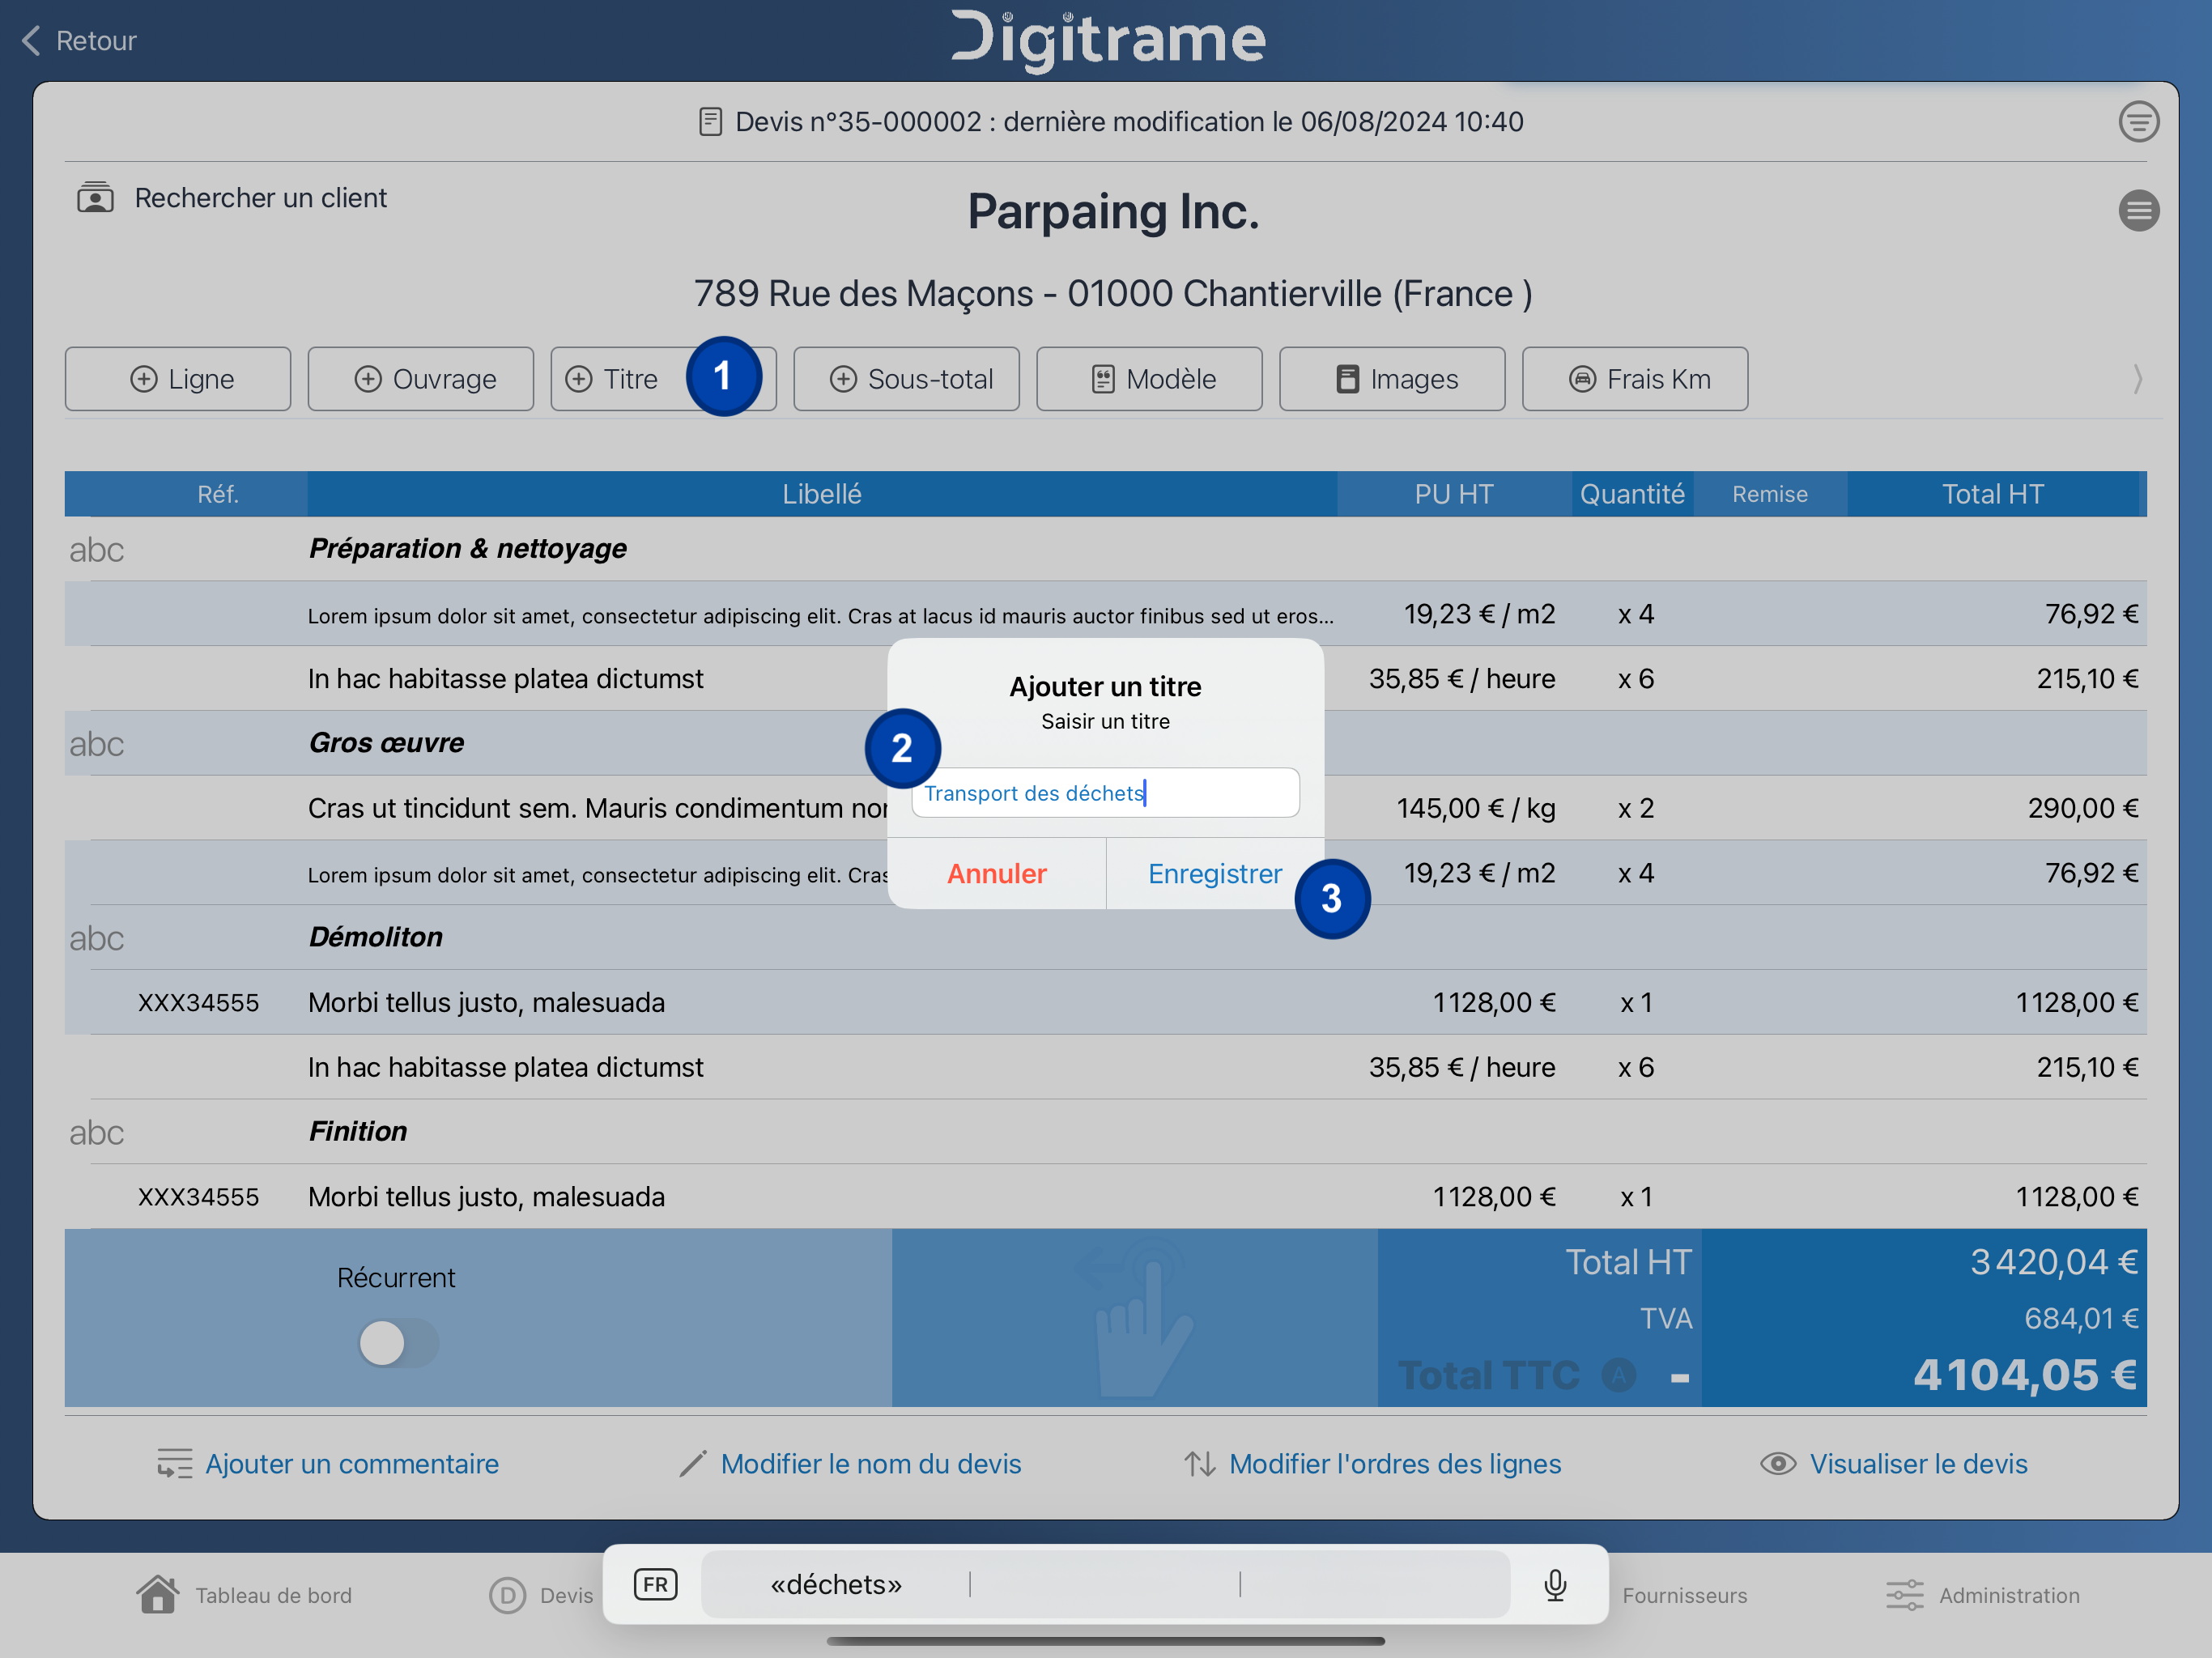Add a line with the Ligne button
The width and height of the screenshot is (2212, 1658).
click(x=178, y=379)
